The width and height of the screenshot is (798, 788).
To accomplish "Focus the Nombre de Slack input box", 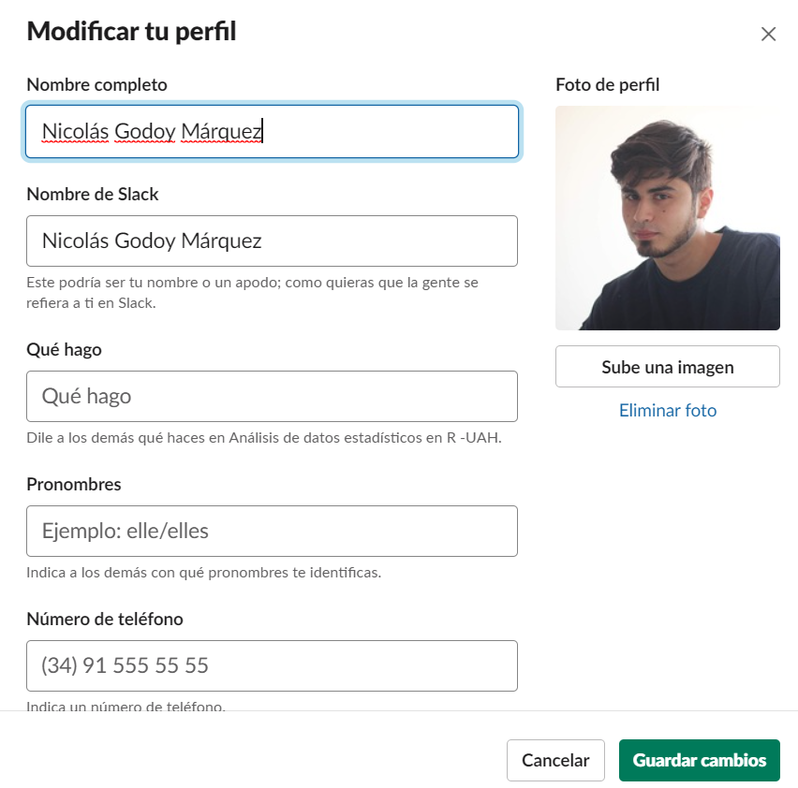I will (272, 241).
